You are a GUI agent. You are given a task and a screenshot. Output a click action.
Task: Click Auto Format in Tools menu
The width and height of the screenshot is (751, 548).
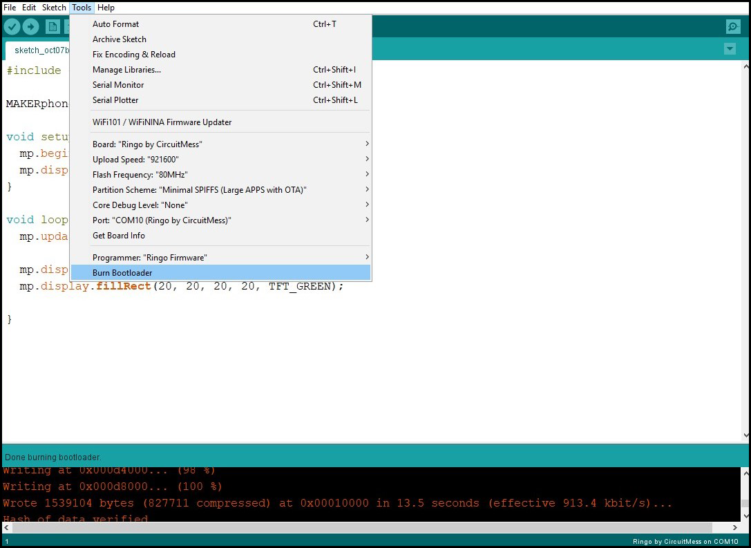pyautogui.click(x=115, y=24)
